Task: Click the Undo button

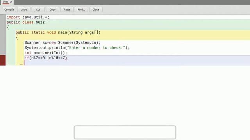Action: pos(23,9)
